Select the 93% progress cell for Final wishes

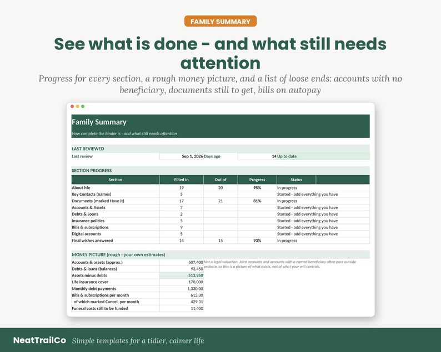pyautogui.click(x=257, y=241)
